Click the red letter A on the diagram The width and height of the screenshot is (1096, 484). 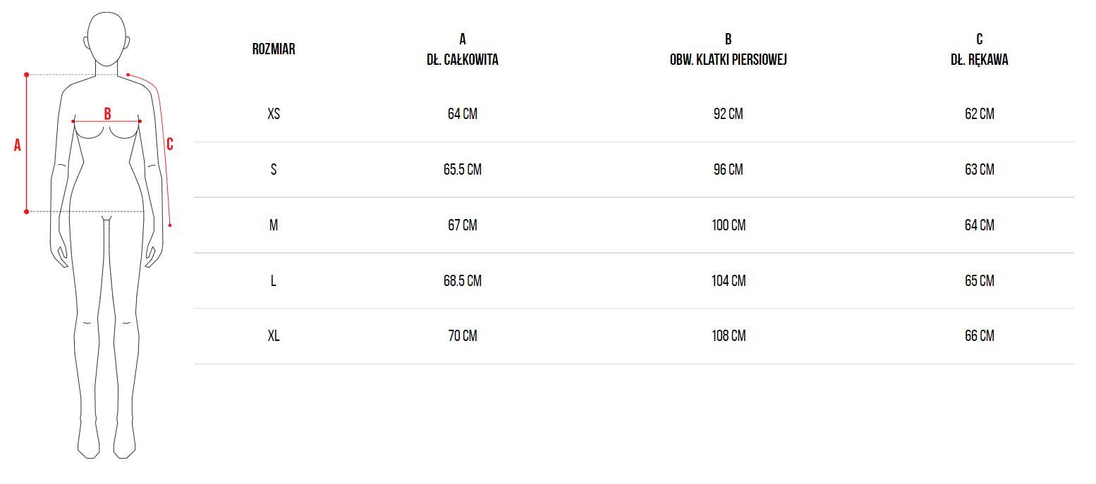[18, 145]
